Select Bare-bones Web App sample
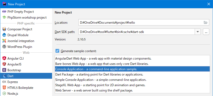Image resolution: width=213 pixels, height=96 pixels. pos(132,64)
